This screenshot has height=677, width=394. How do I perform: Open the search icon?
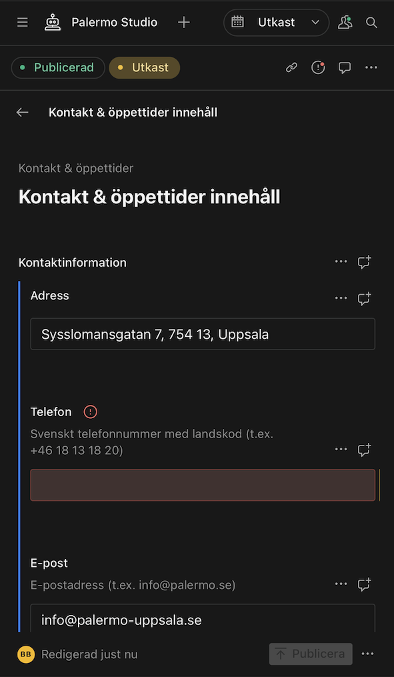(371, 22)
